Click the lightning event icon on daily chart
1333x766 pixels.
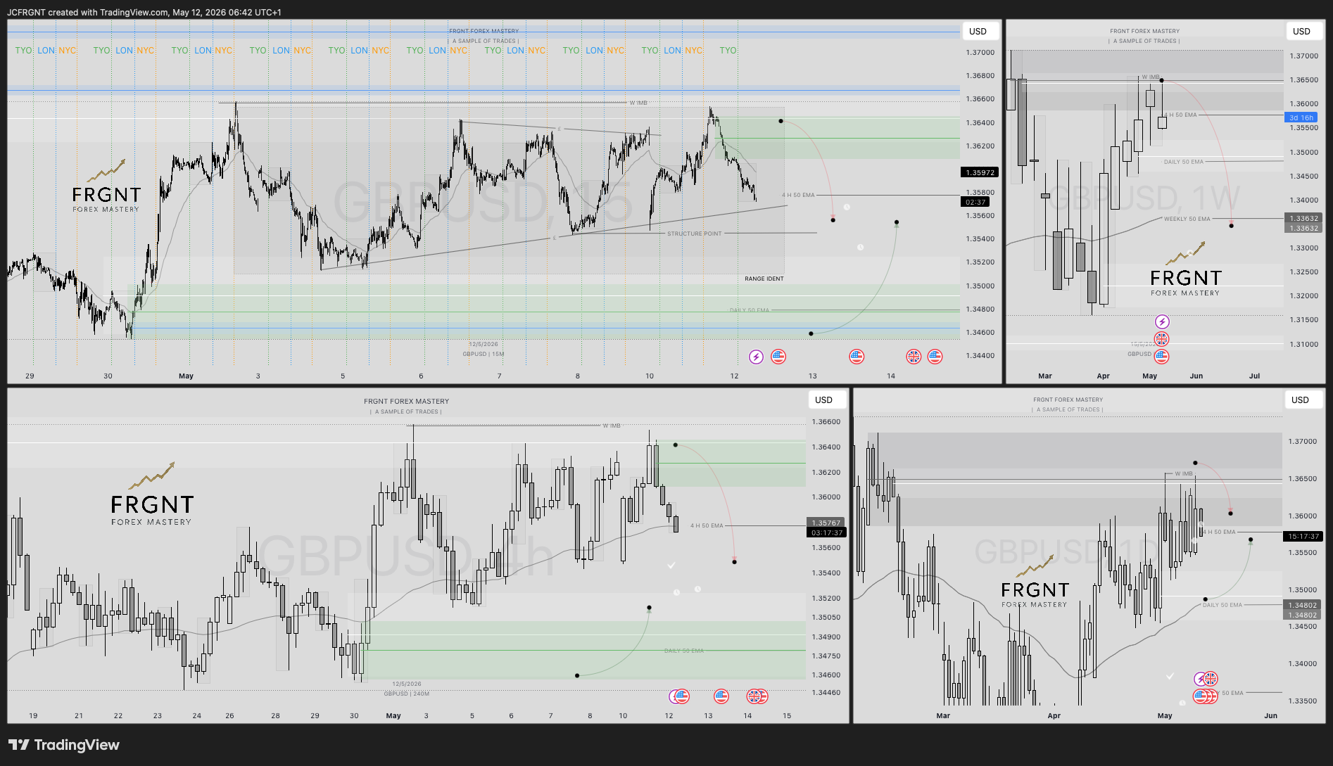[1200, 679]
